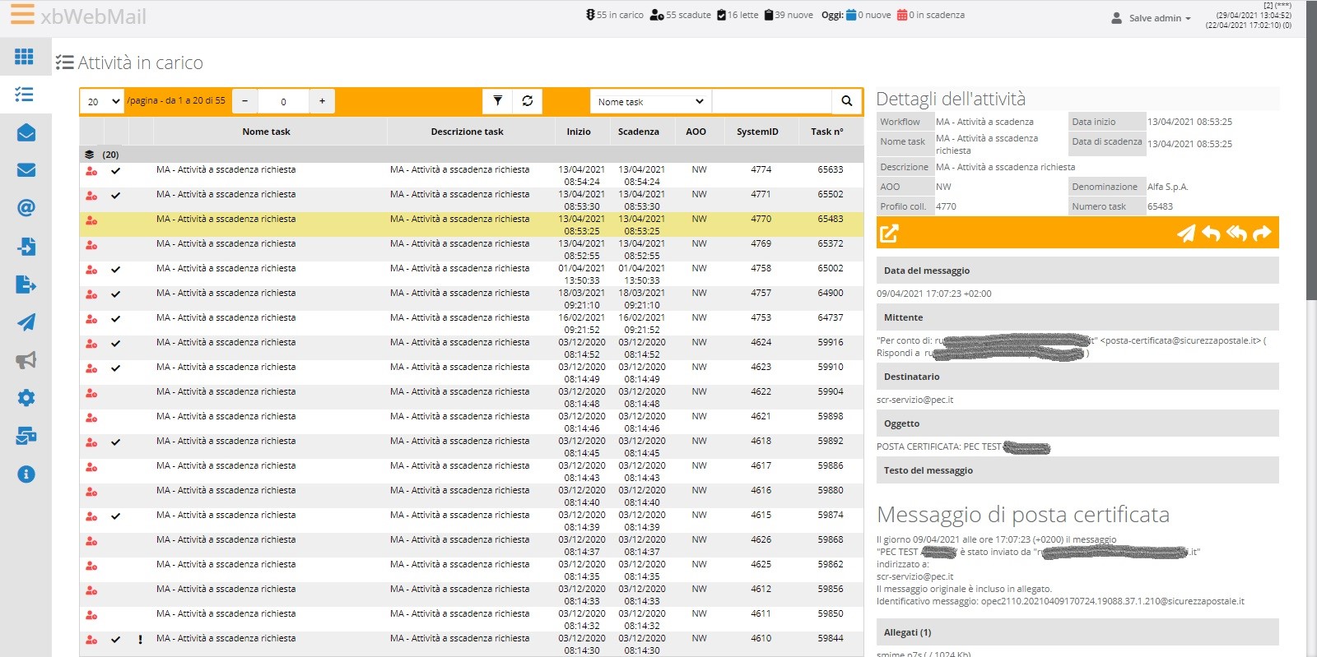Sort by 'SystemID' column header

[x=757, y=132]
